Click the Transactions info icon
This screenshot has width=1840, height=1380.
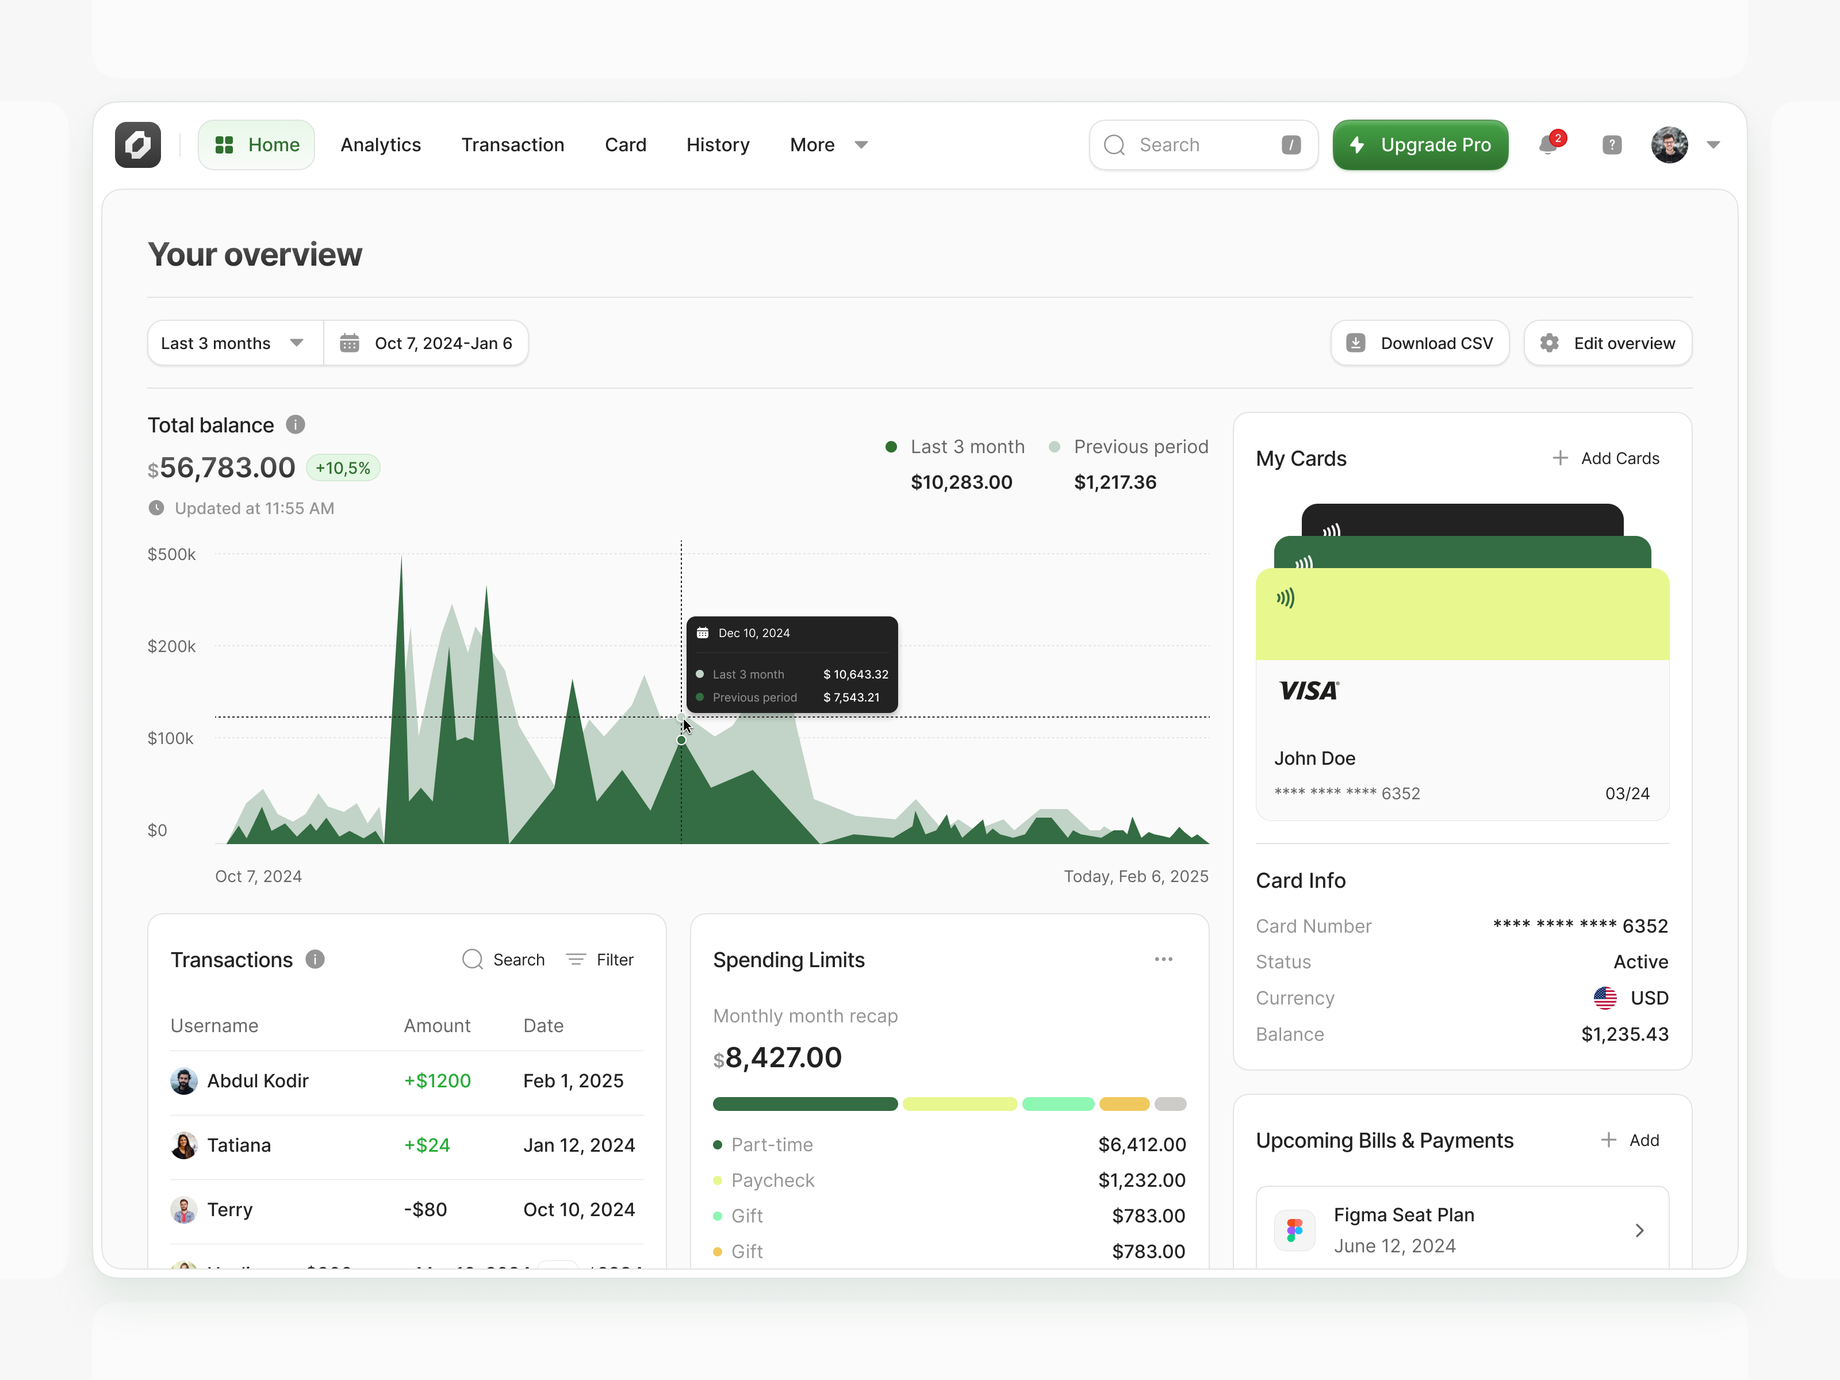coord(315,959)
